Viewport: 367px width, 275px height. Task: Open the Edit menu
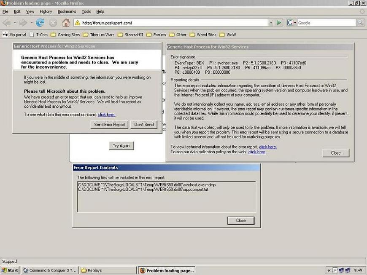(x=17, y=11)
